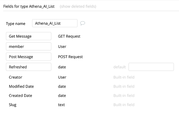The height and width of the screenshot is (114, 179).
Task: Select the Modified Date built-in field label
Action: [x=21, y=86]
